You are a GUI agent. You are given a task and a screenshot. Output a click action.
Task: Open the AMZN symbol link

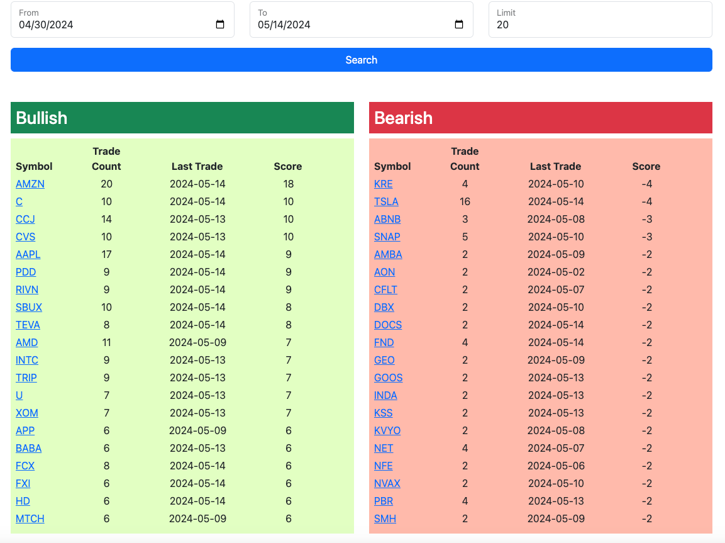[30, 184]
